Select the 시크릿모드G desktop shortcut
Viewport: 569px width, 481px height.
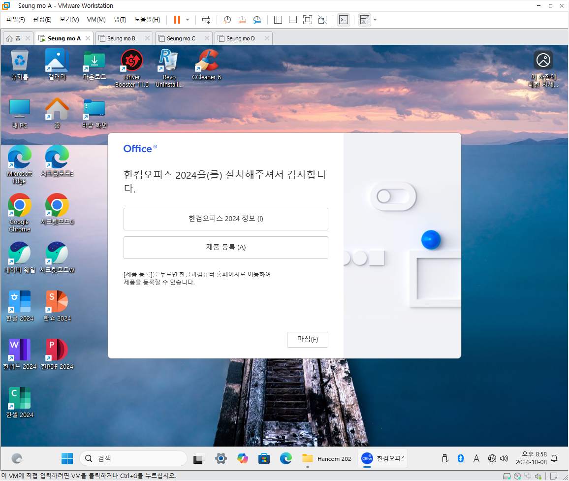(57, 209)
